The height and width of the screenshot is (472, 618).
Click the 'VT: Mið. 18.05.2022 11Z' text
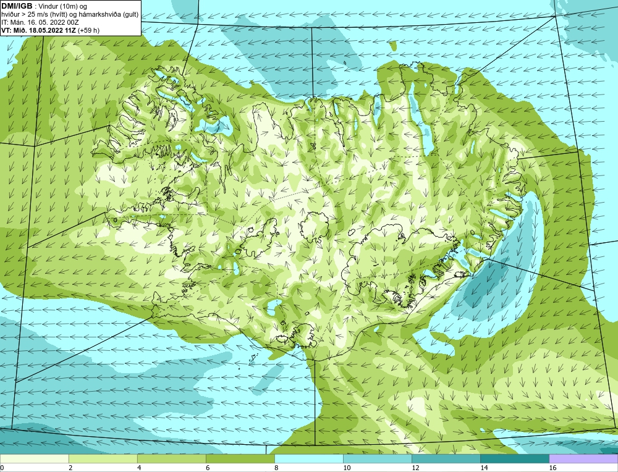coord(38,30)
